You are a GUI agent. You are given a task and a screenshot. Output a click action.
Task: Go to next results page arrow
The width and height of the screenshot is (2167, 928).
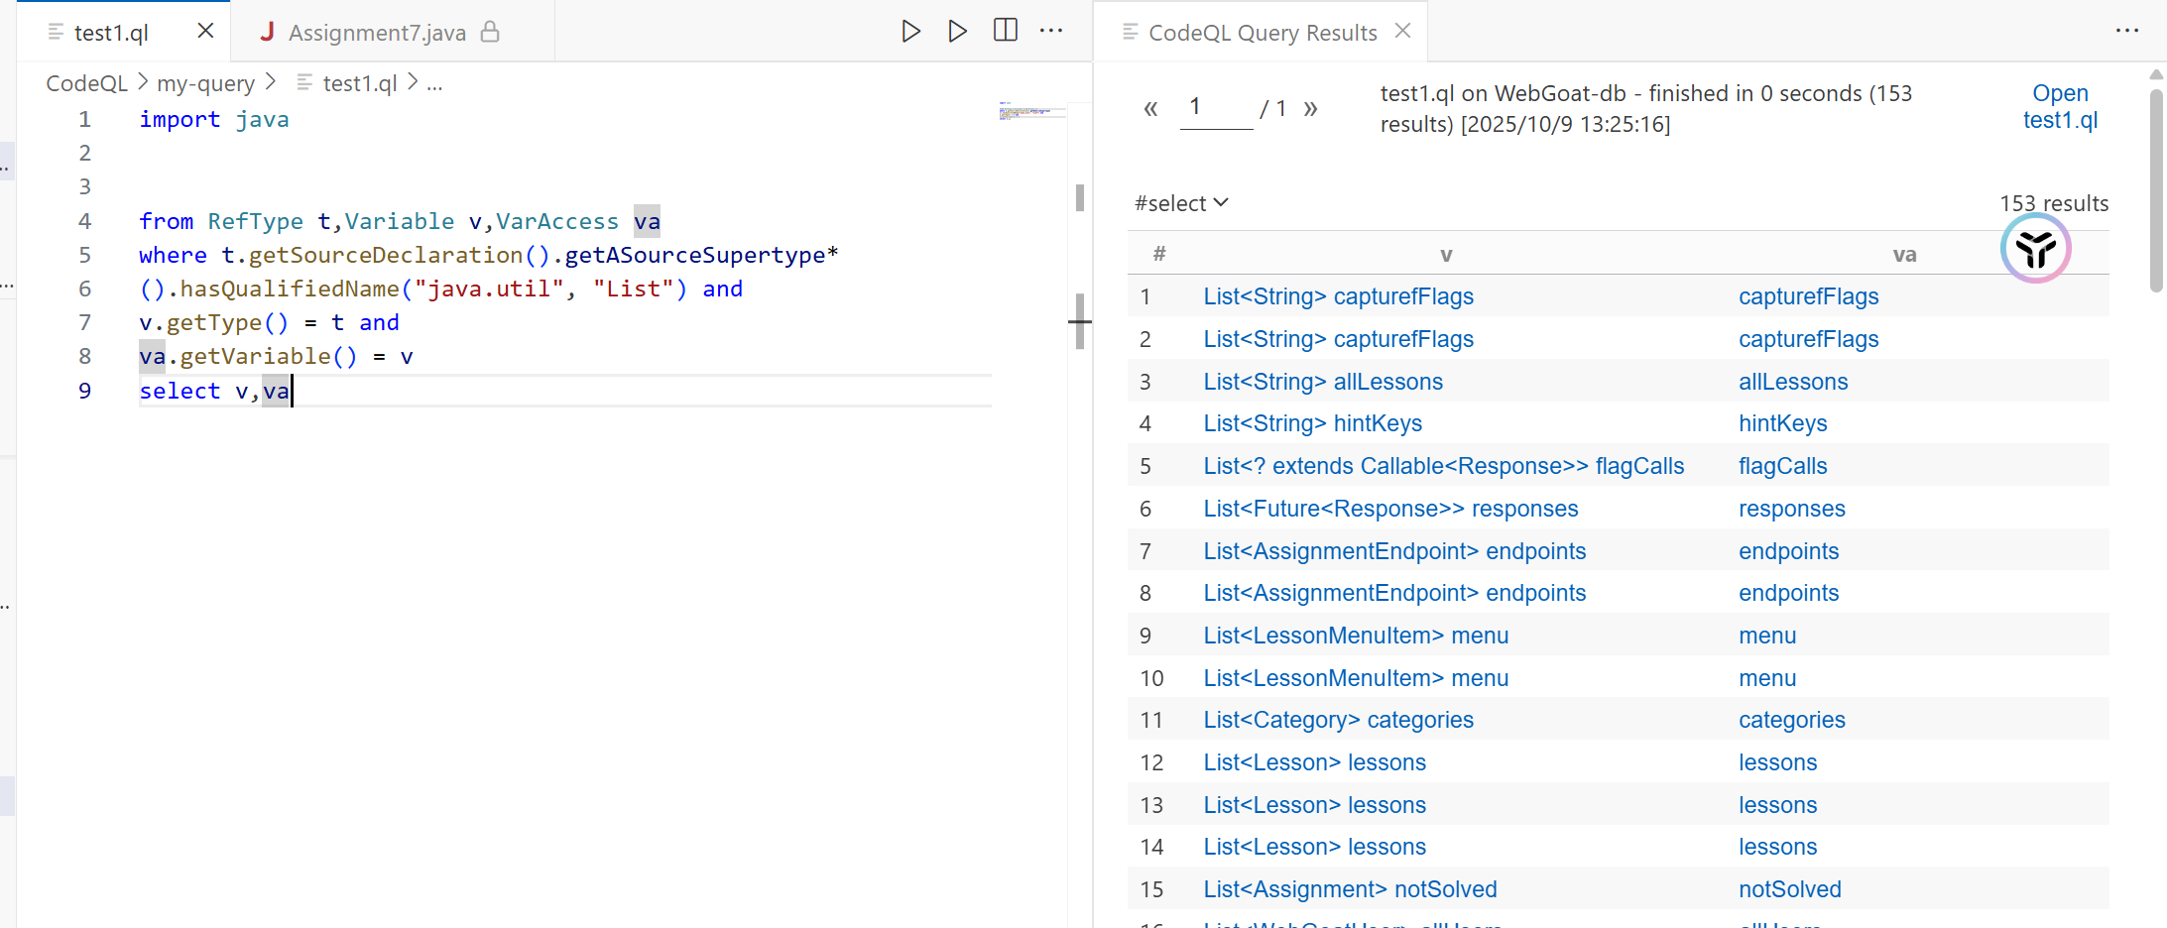1310,108
